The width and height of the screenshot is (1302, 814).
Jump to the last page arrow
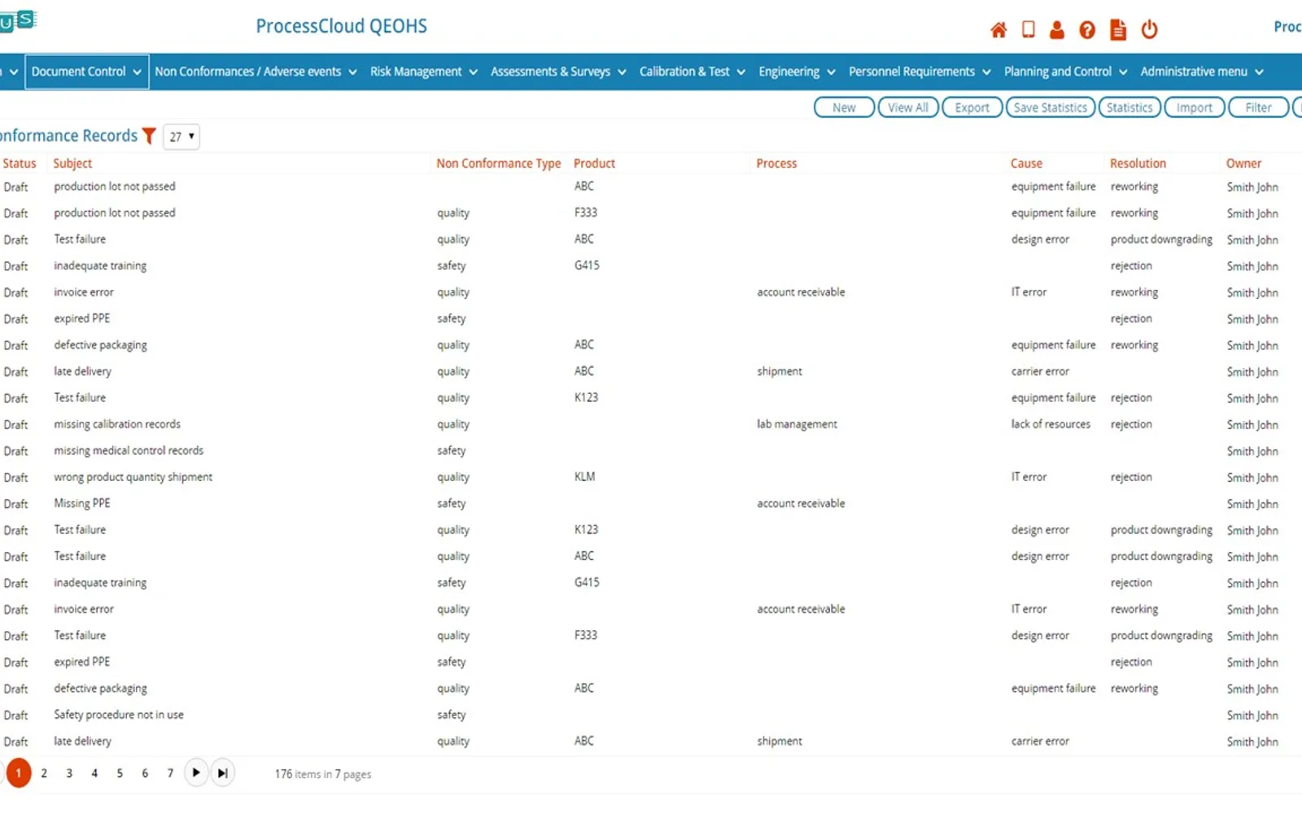point(223,772)
